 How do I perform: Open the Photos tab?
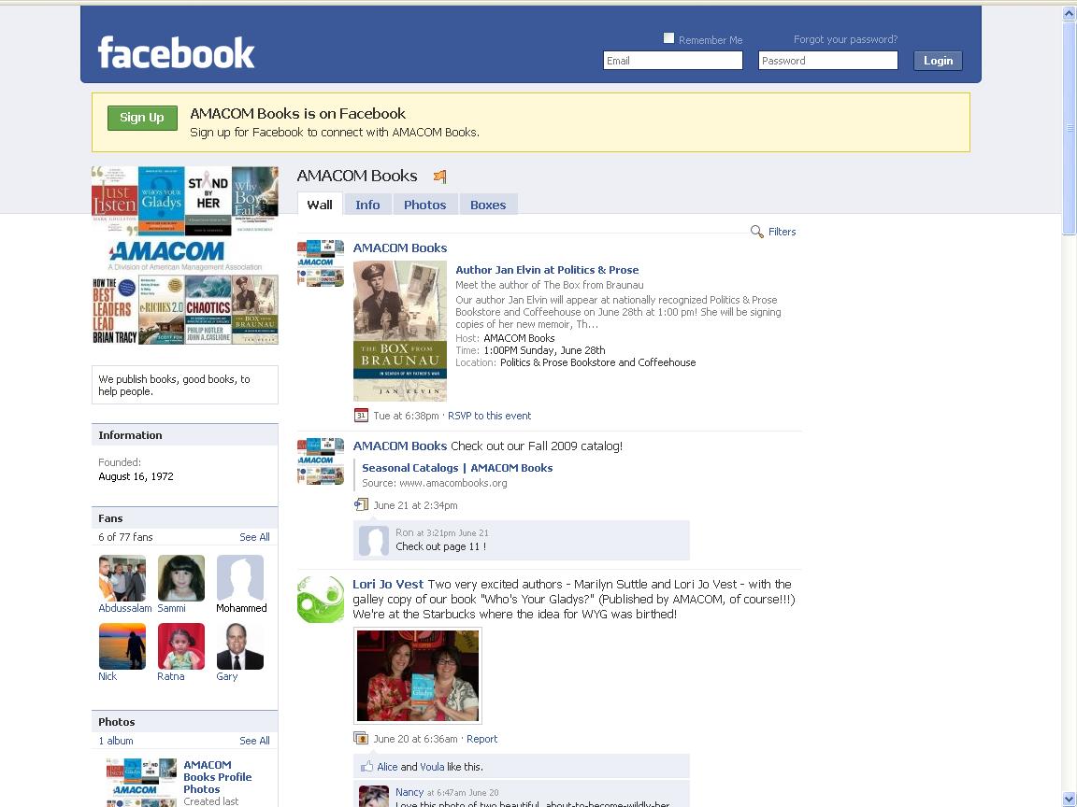coord(424,204)
